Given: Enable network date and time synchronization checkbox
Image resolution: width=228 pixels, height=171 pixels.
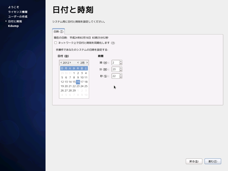Looking at the screenshot, I should coord(56,43).
